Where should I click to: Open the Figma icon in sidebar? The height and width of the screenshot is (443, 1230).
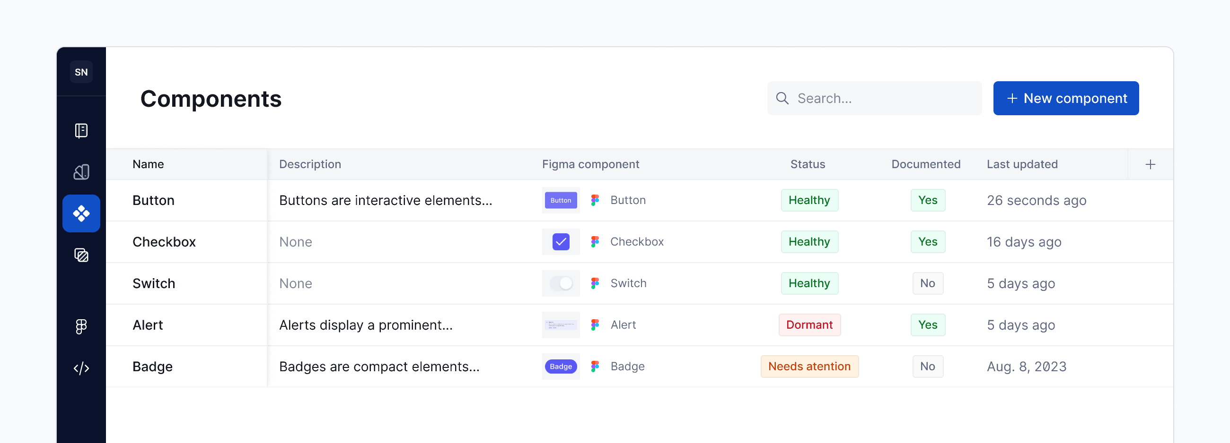click(81, 327)
